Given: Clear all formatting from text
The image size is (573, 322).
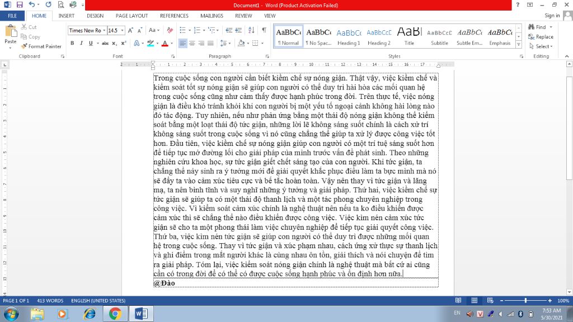Looking at the screenshot, I should (170, 30).
